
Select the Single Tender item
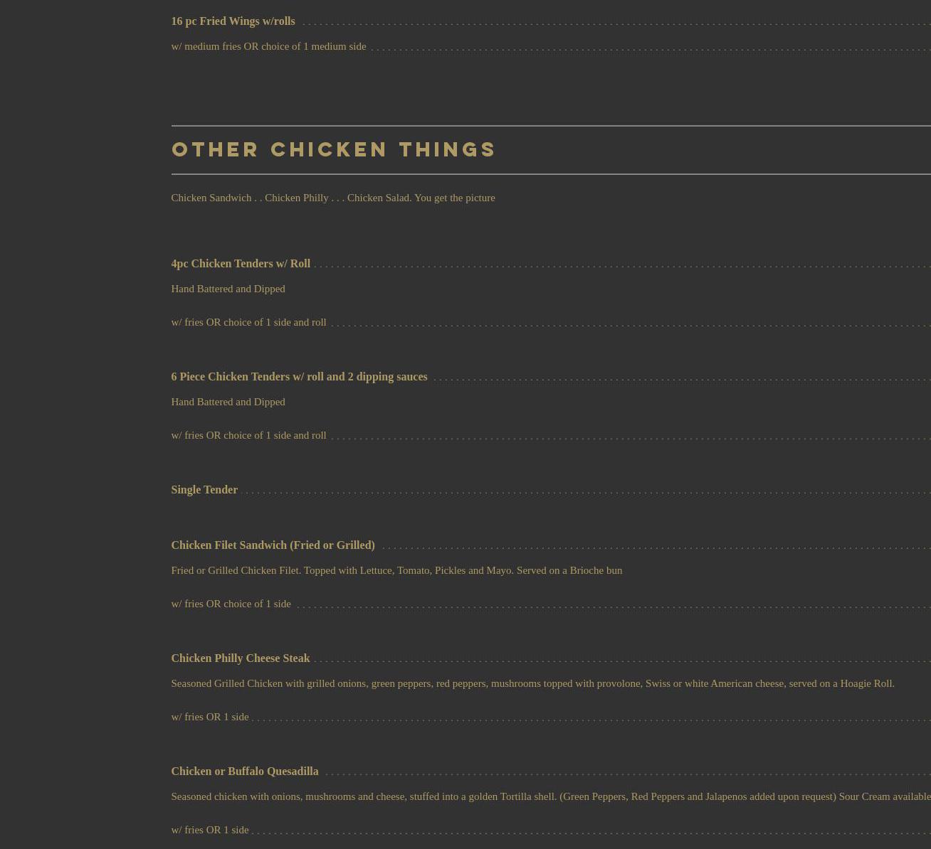204,490
